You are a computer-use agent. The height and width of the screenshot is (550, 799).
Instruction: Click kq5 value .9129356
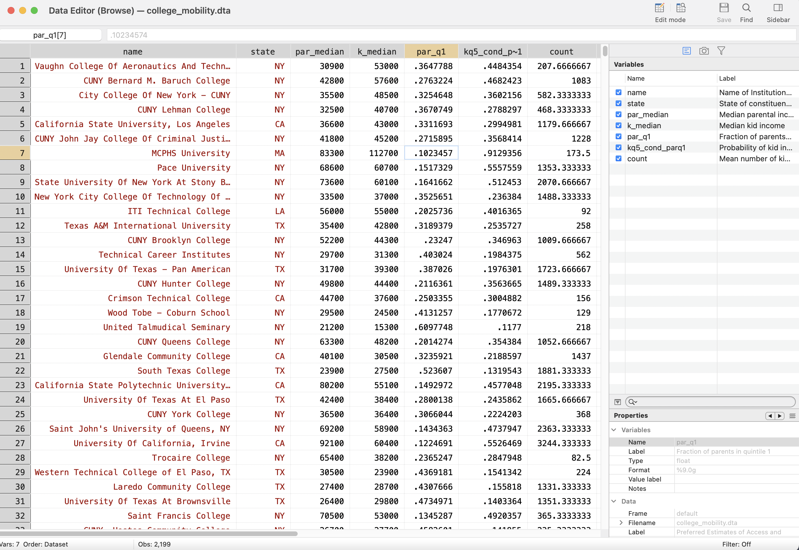tap(493, 153)
